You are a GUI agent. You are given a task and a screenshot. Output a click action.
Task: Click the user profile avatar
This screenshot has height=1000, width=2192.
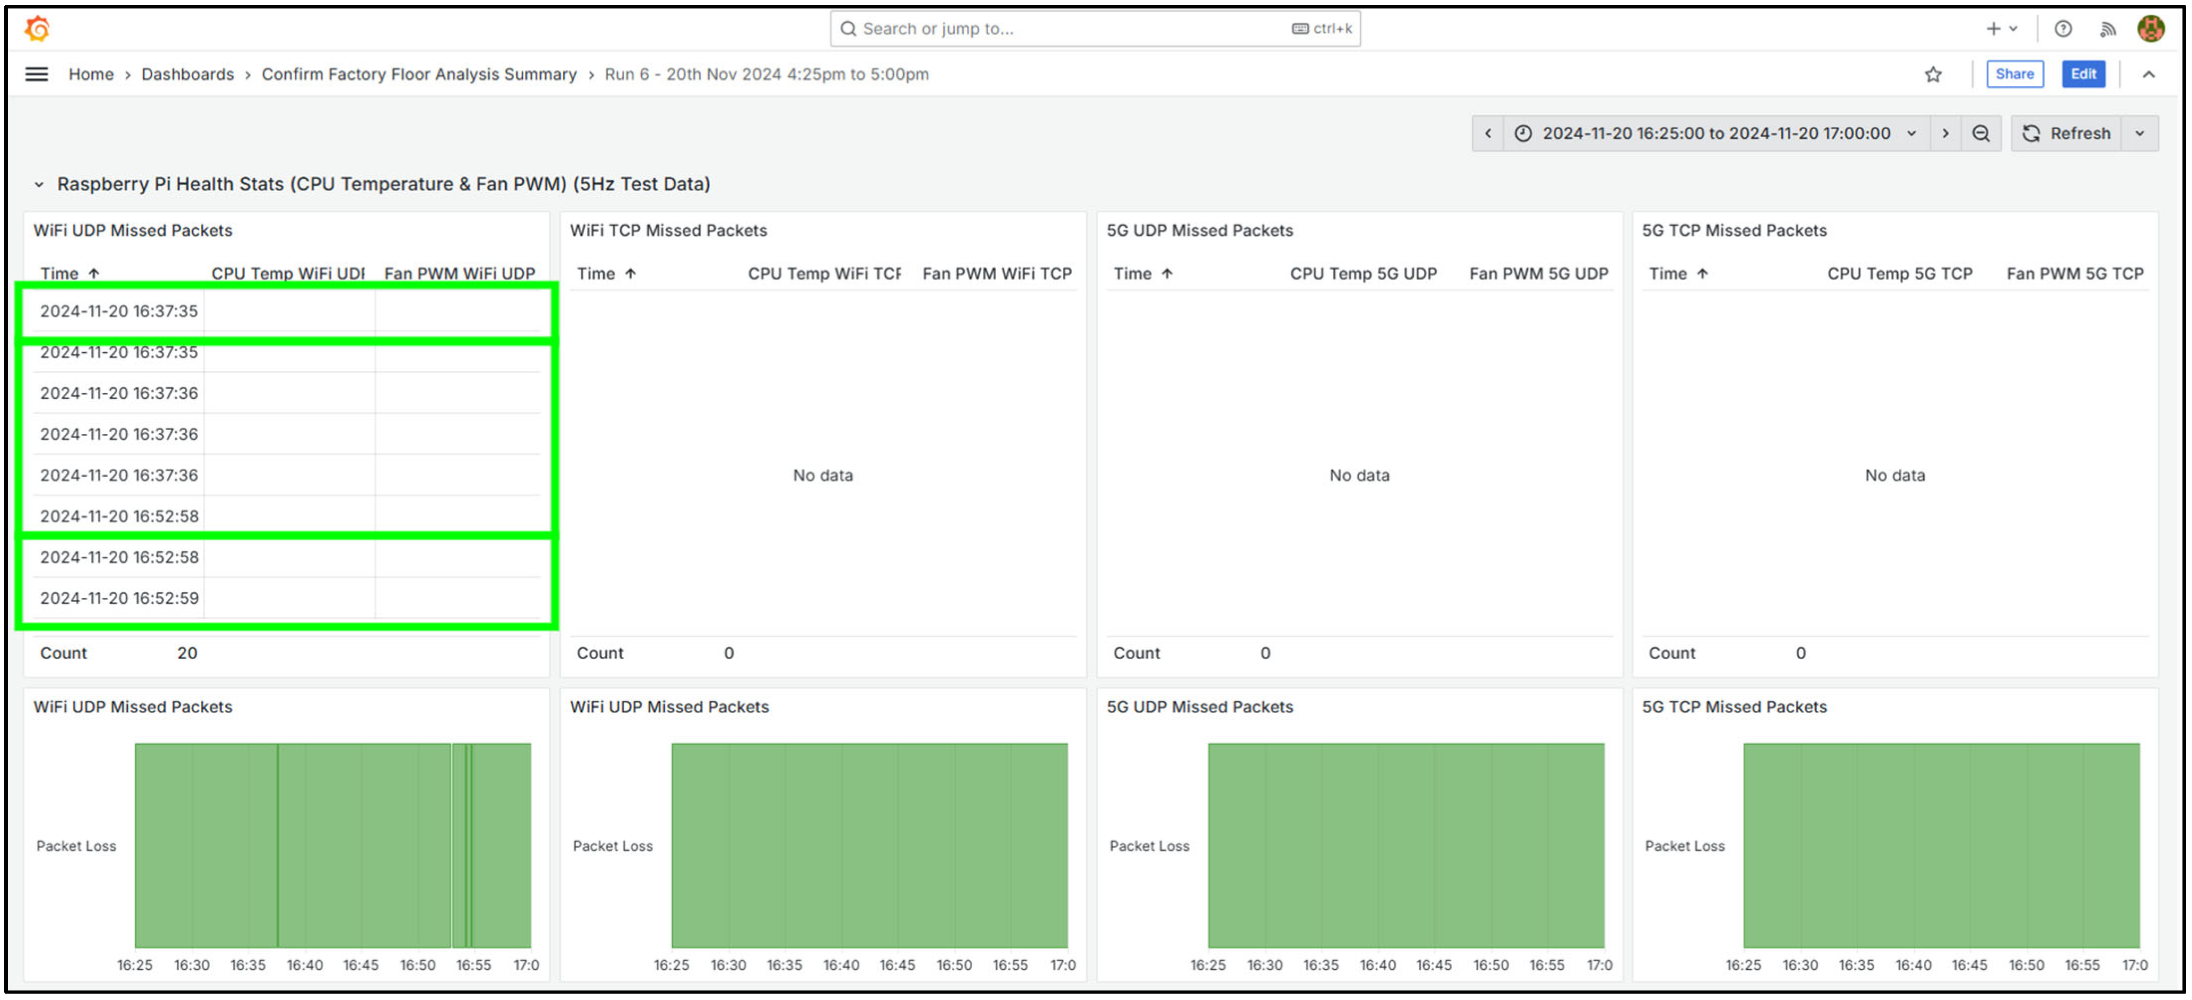[2150, 28]
